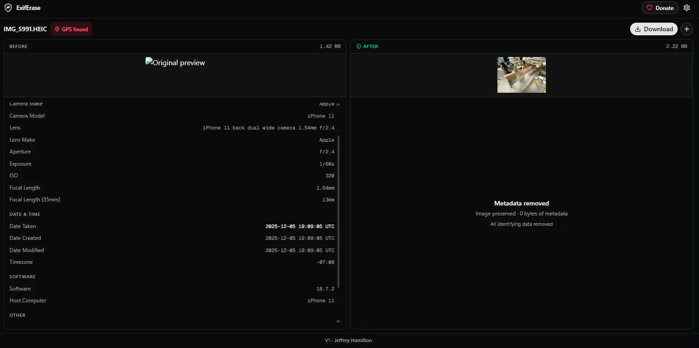Click the green shield icon beside AFTER
The height and width of the screenshot is (348, 699).
(359, 46)
